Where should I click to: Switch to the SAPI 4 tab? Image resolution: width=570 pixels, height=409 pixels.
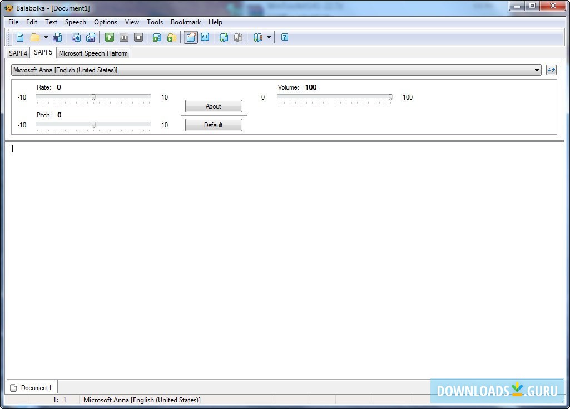click(x=18, y=53)
